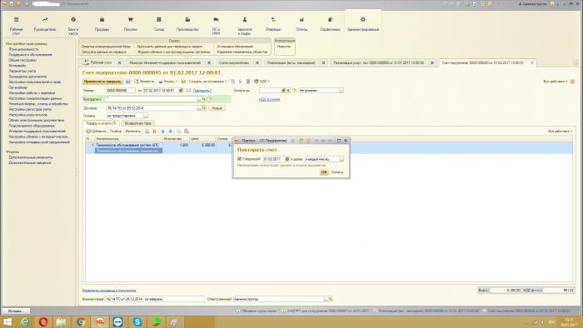Click the Номер input field
This screenshot has height=328, width=583.
pos(121,90)
